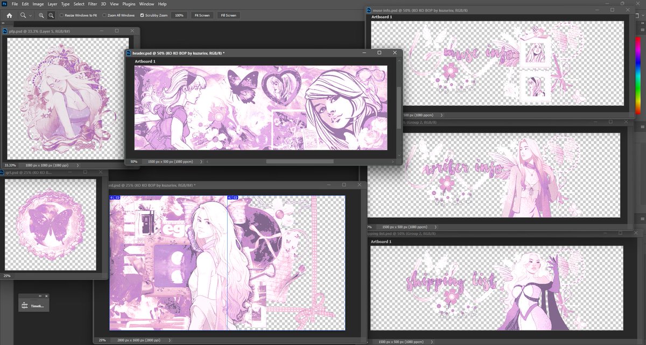Click the Fill Screen button

click(228, 15)
